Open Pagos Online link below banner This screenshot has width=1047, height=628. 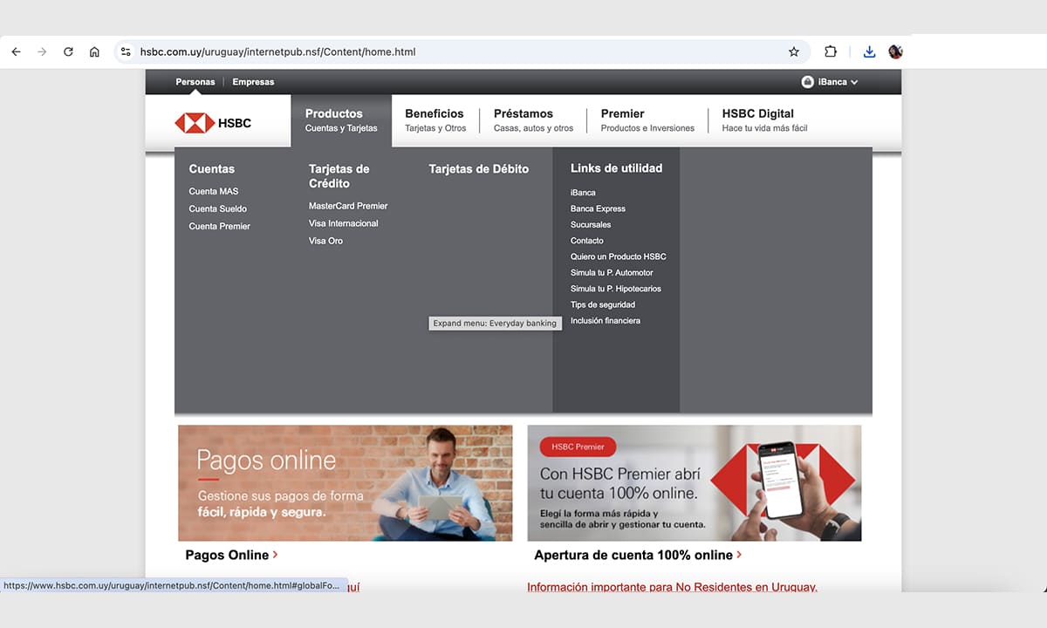[x=231, y=555]
